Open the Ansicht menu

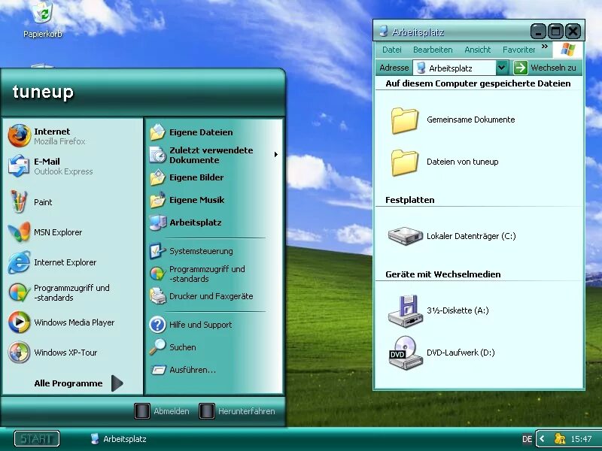click(478, 50)
